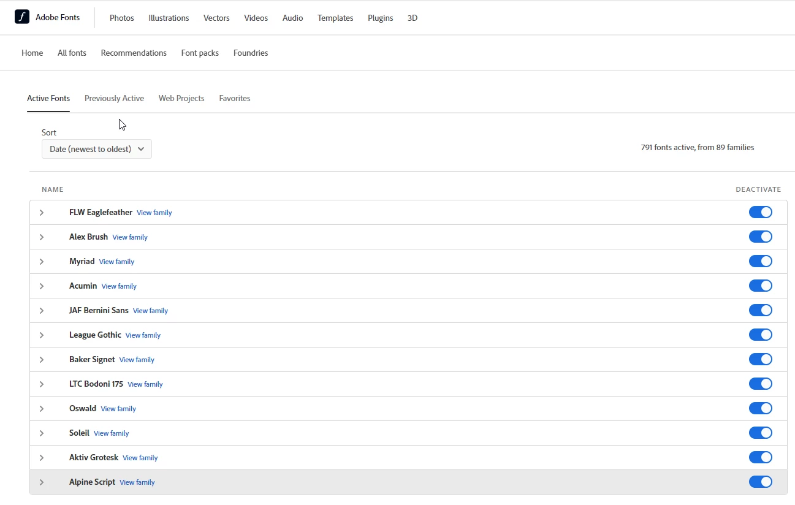This screenshot has height=505, width=795.
Task: Open the Favorites tab
Action: [x=235, y=98]
